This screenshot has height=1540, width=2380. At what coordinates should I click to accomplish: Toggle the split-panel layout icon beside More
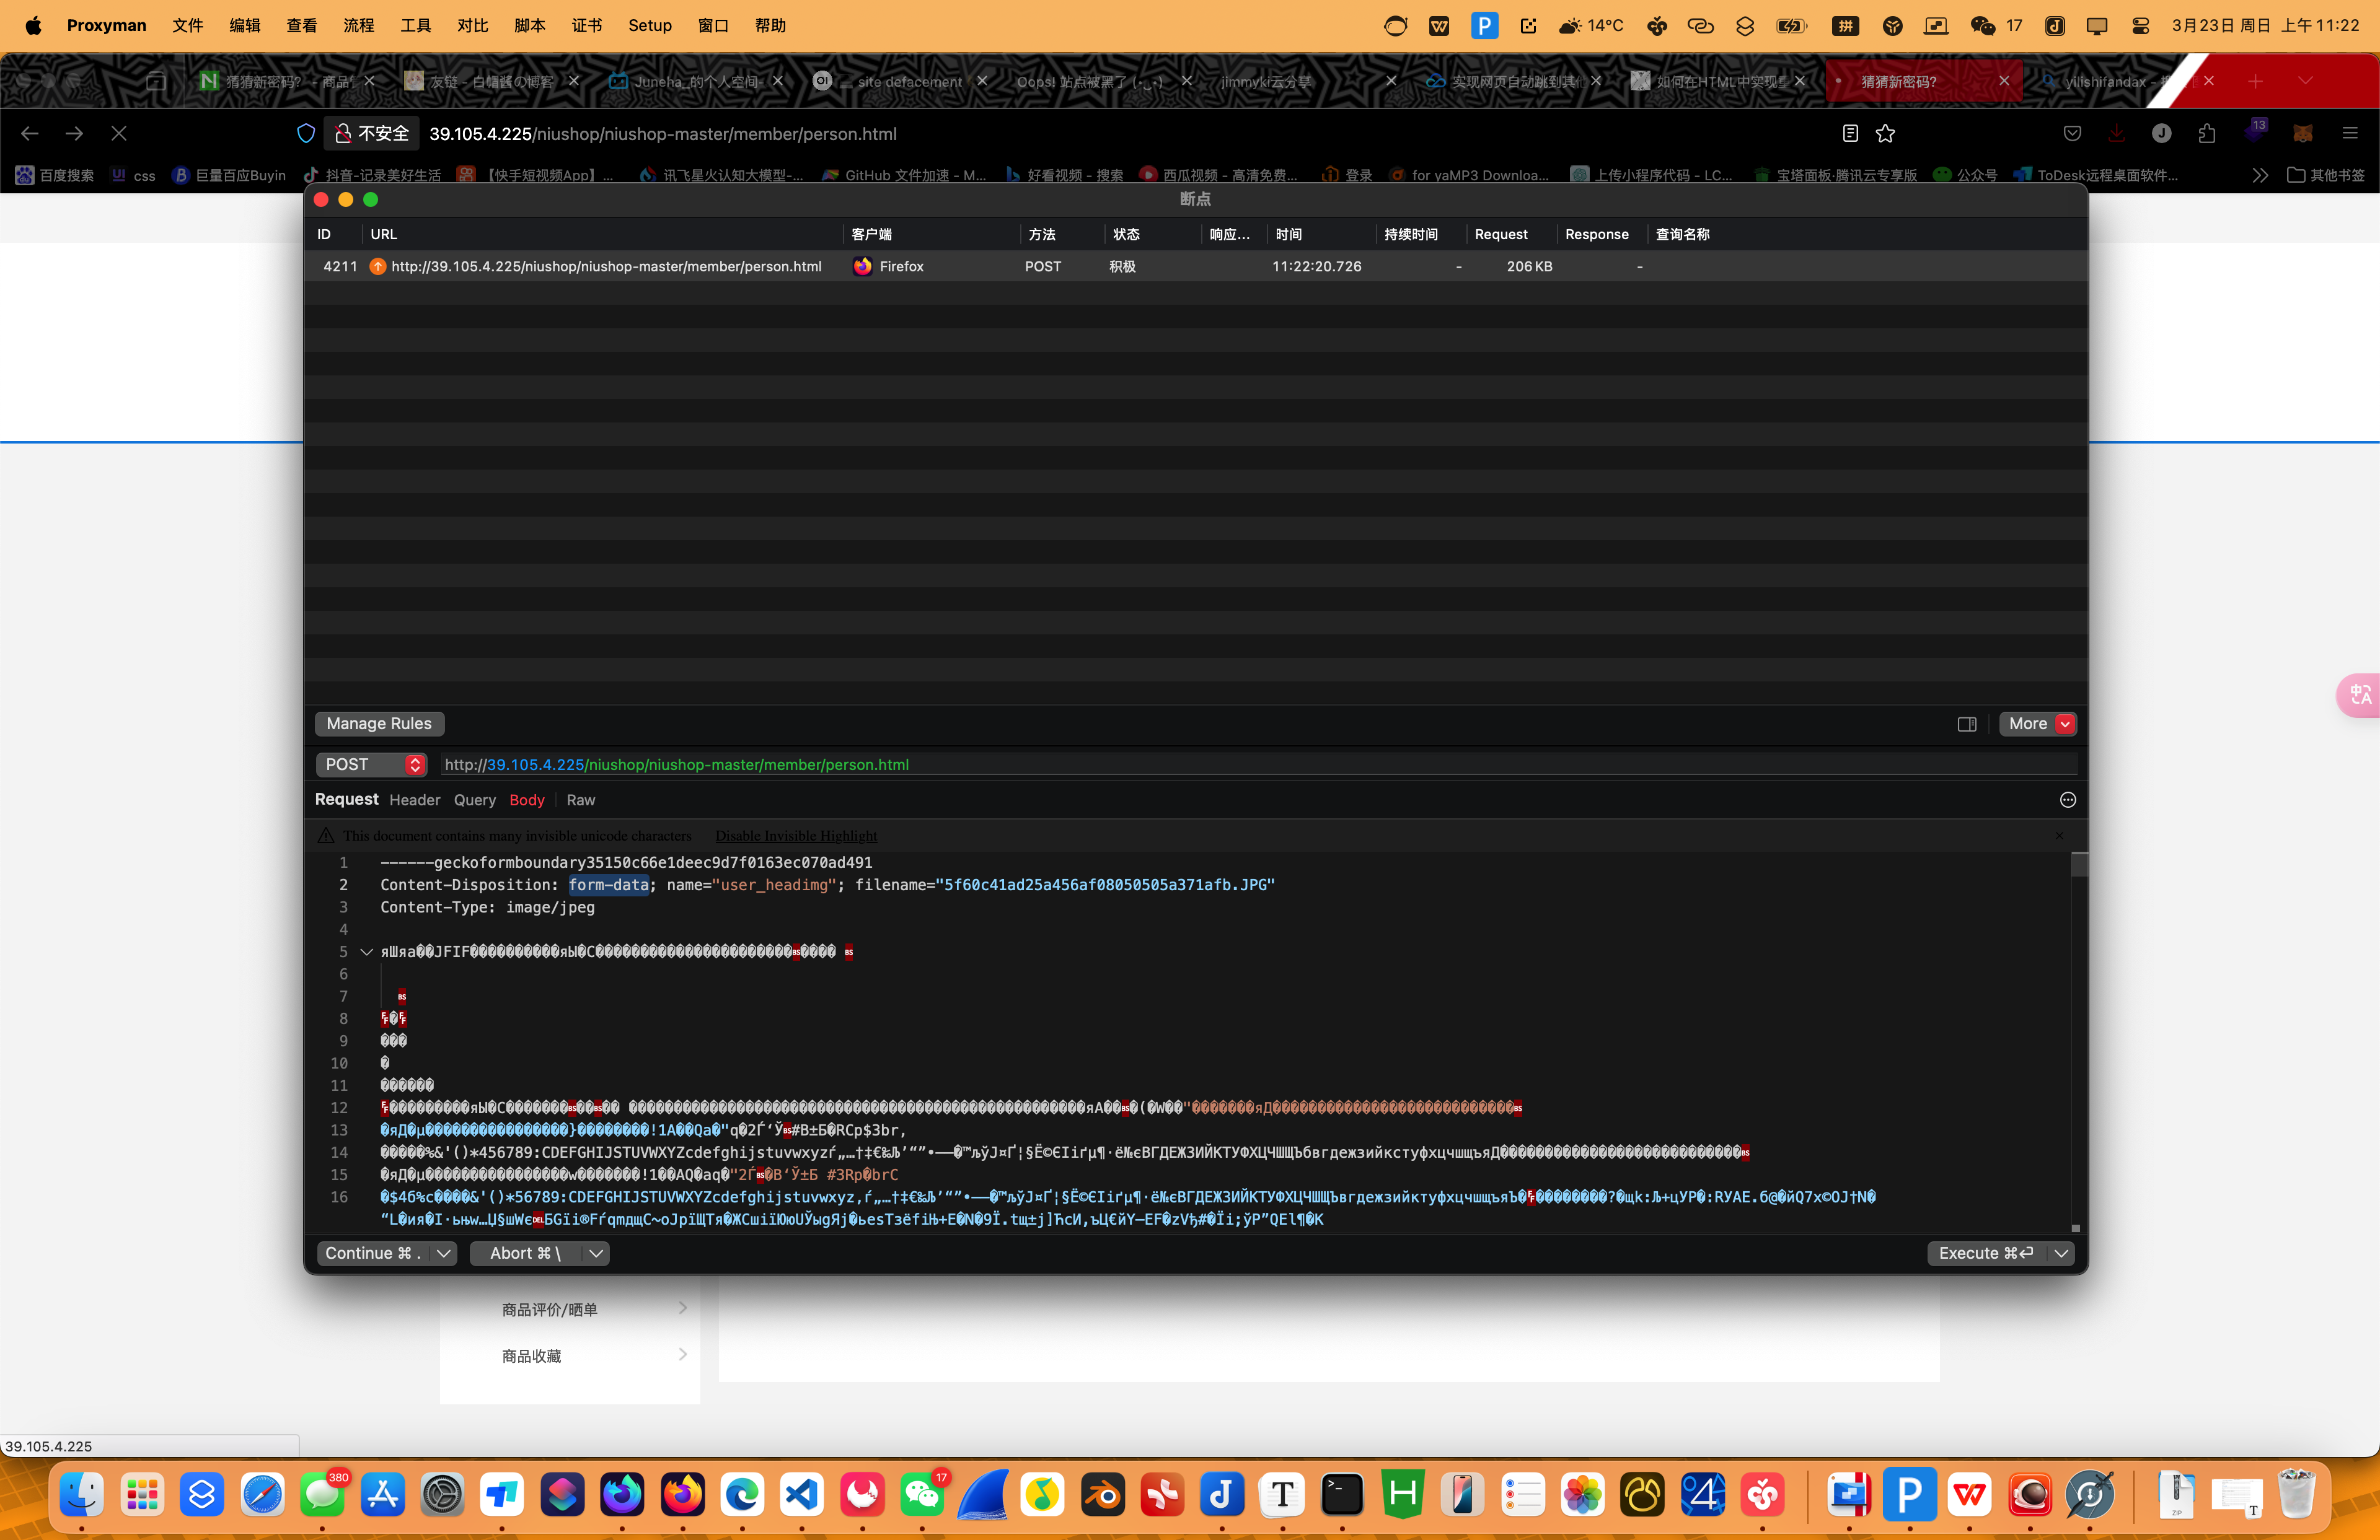(1966, 724)
